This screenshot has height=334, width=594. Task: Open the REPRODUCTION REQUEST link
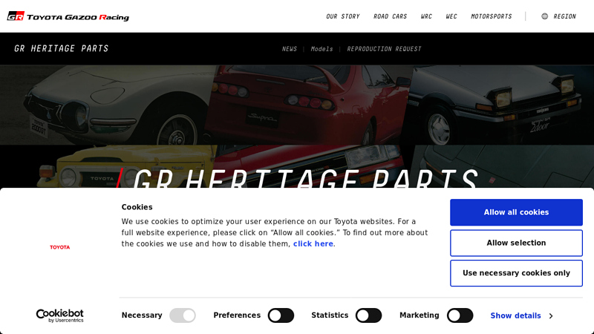click(x=384, y=49)
